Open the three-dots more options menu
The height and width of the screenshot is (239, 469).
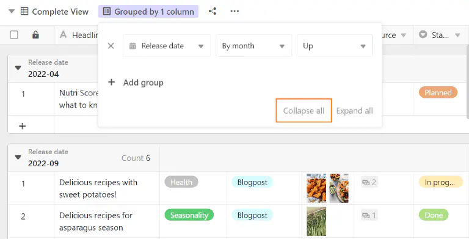tap(234, 12)
